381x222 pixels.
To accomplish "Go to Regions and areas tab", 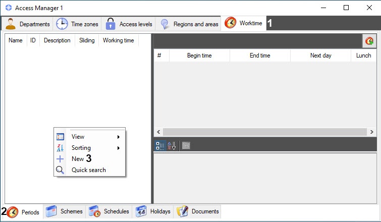I will pyautogui.click(x=188, y=24).
